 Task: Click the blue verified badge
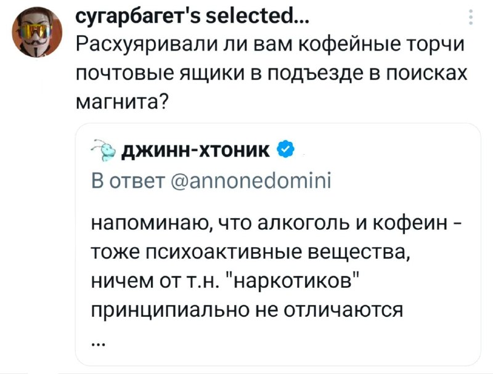point(285,150)
